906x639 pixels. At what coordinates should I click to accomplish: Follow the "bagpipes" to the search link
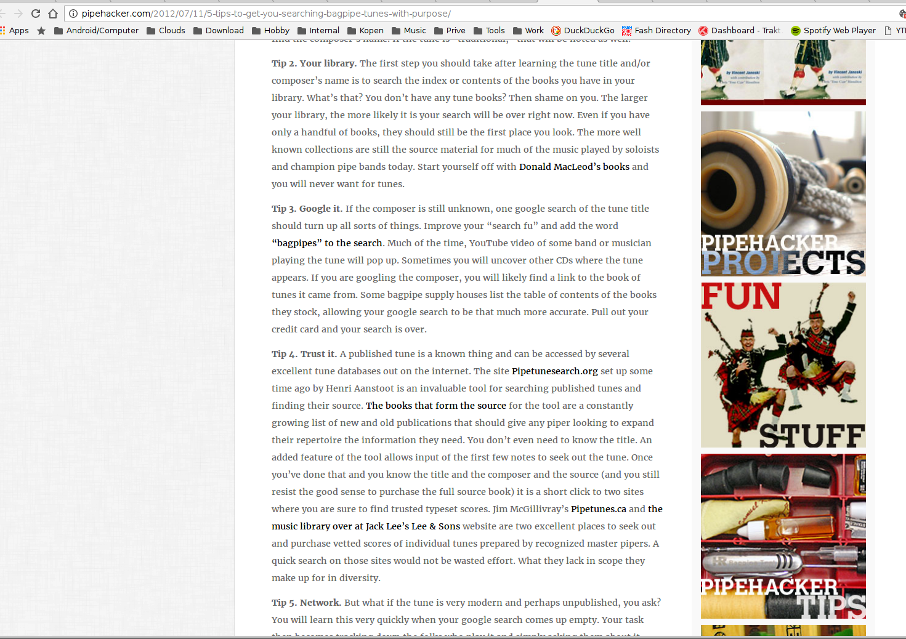(327, 243)
